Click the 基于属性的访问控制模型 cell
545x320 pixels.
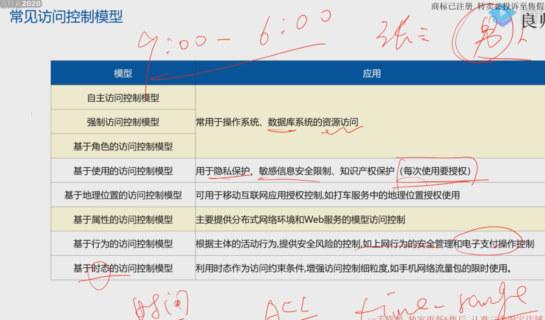pos(123,219)
